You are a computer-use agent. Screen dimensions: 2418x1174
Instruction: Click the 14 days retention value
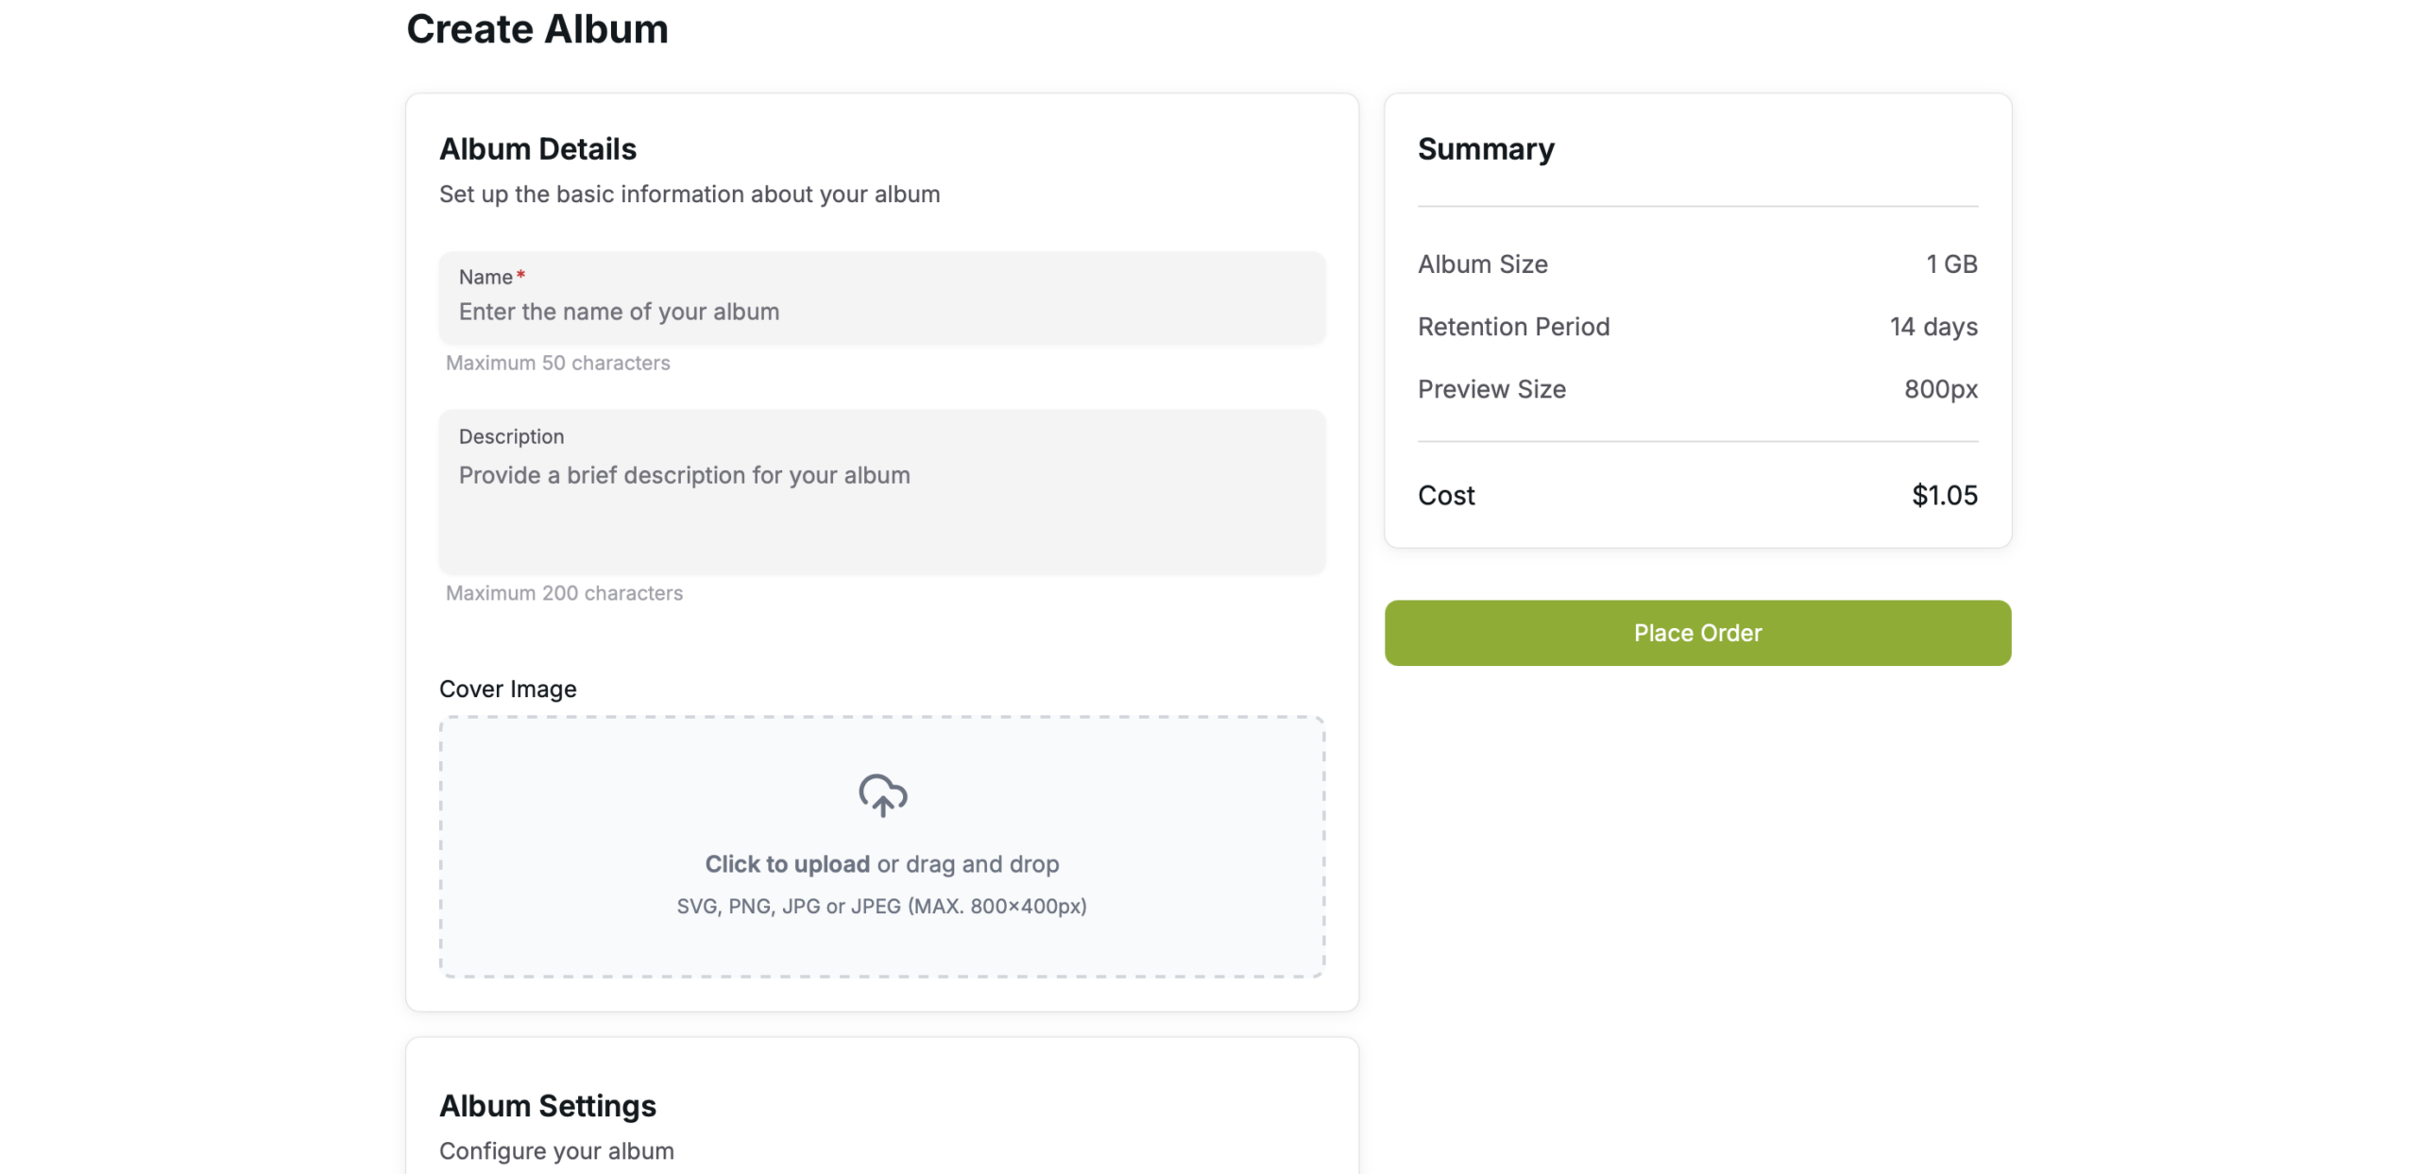pos(1933,327)
